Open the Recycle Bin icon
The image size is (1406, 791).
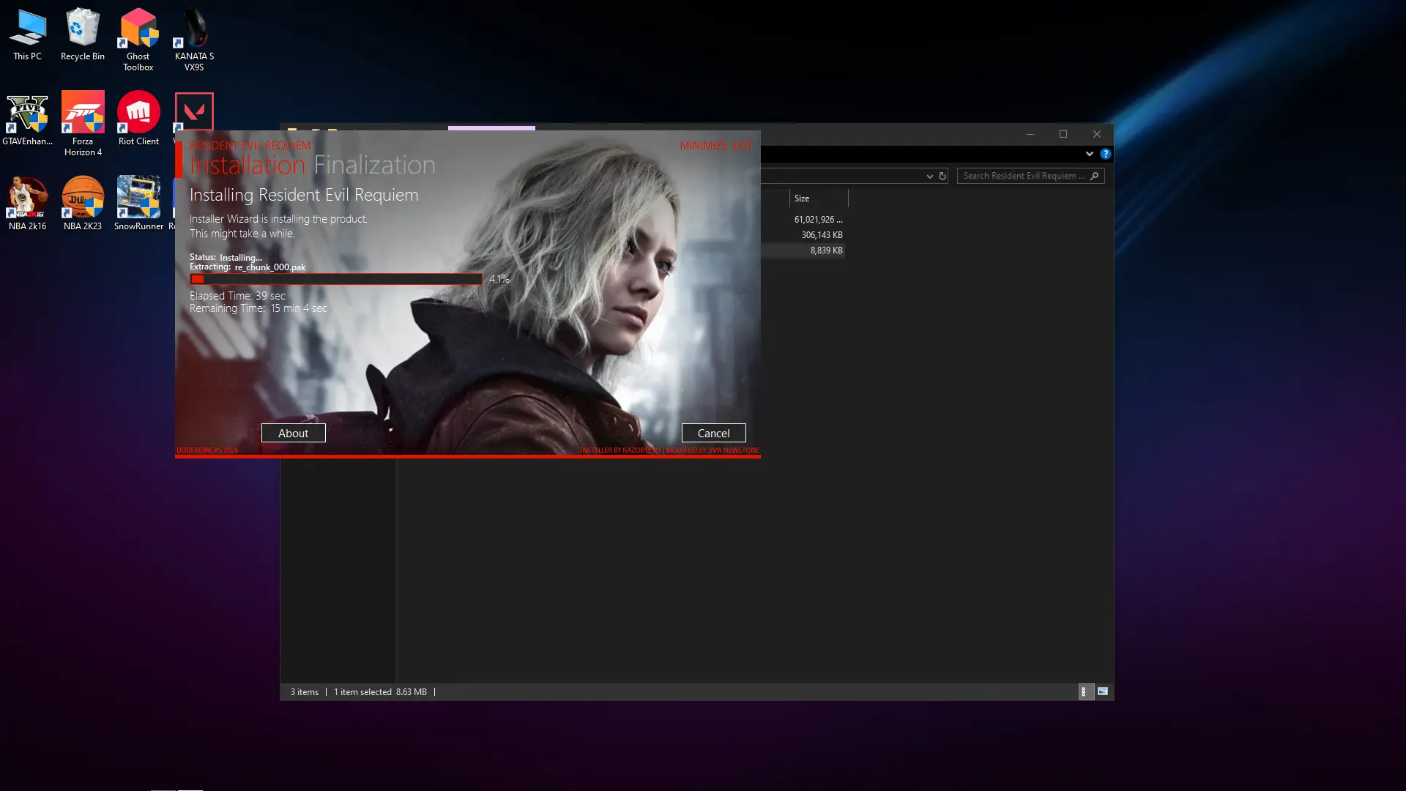[83, 34]
